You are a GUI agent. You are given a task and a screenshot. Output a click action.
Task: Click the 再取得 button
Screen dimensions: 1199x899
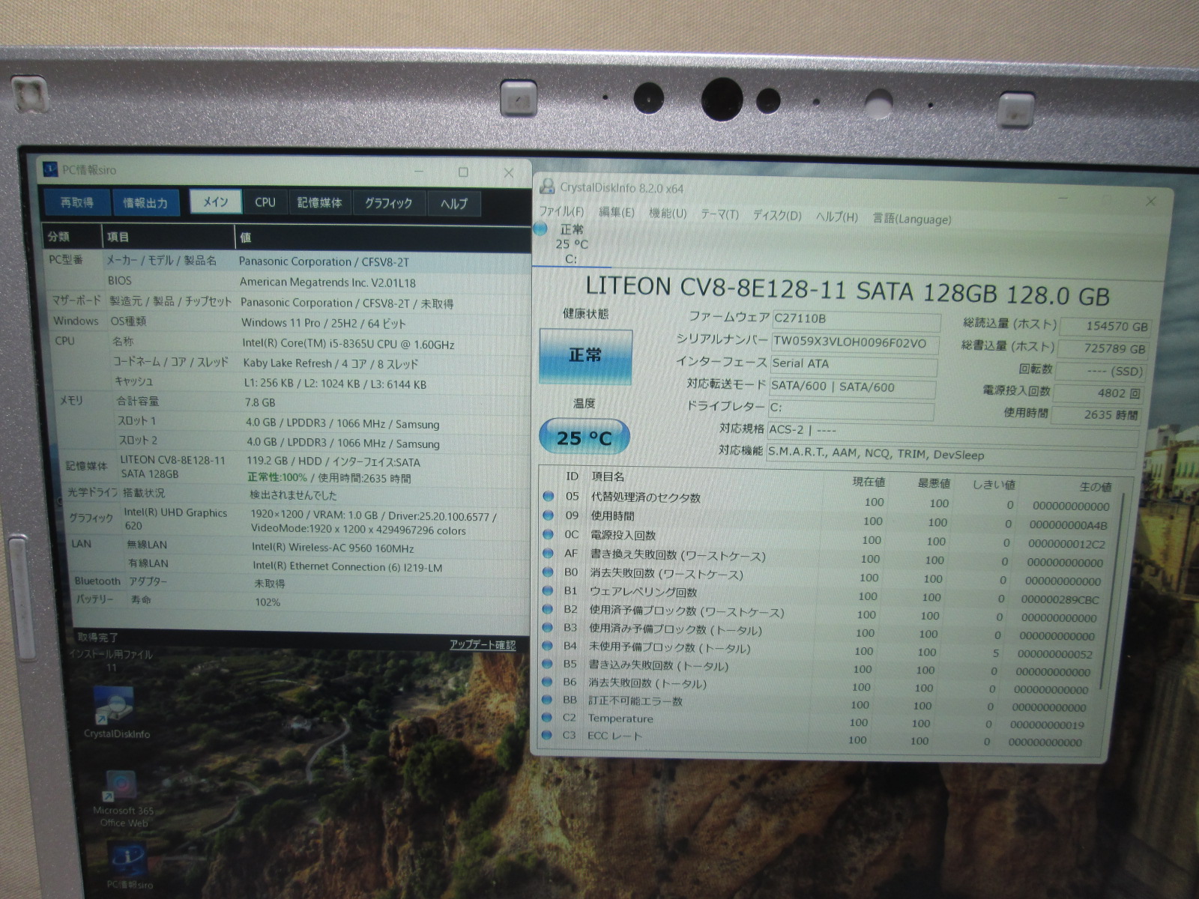(76, 202)
